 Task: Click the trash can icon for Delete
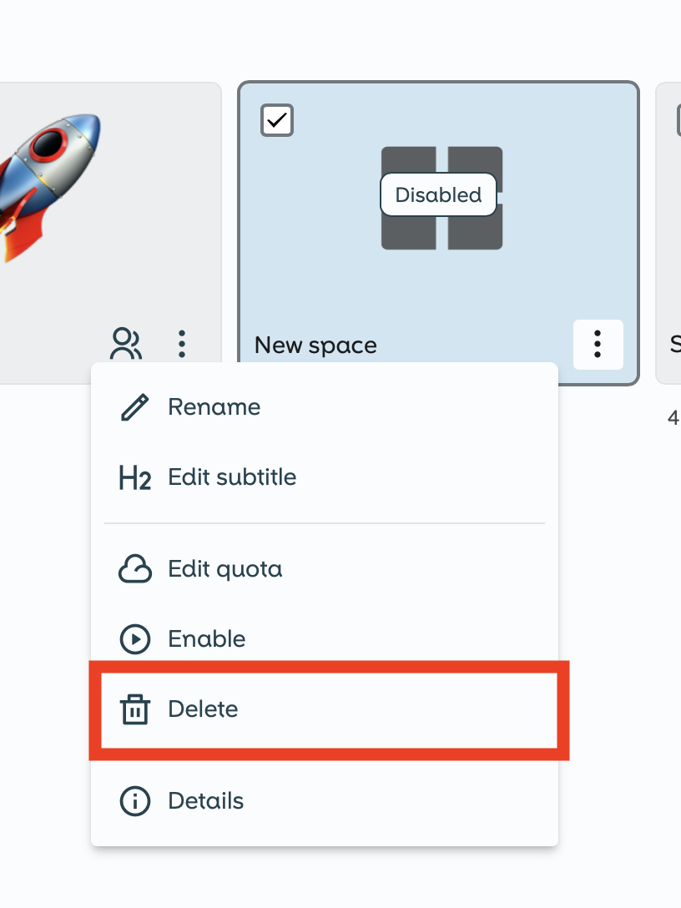coord(134,709)
